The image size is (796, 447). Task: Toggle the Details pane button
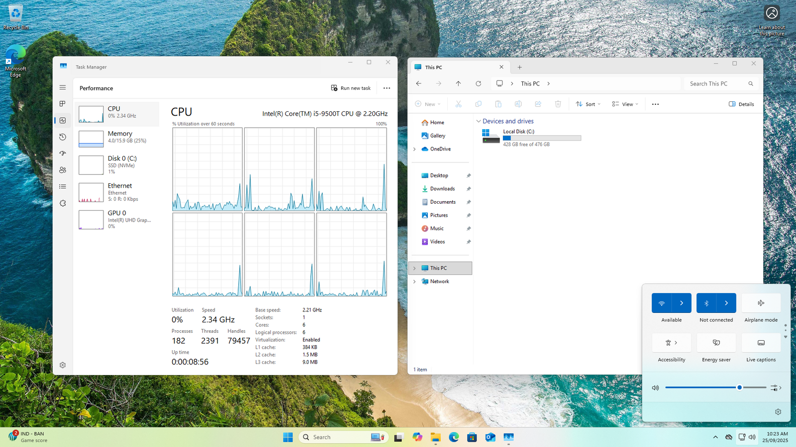click(x=741, y=104)
